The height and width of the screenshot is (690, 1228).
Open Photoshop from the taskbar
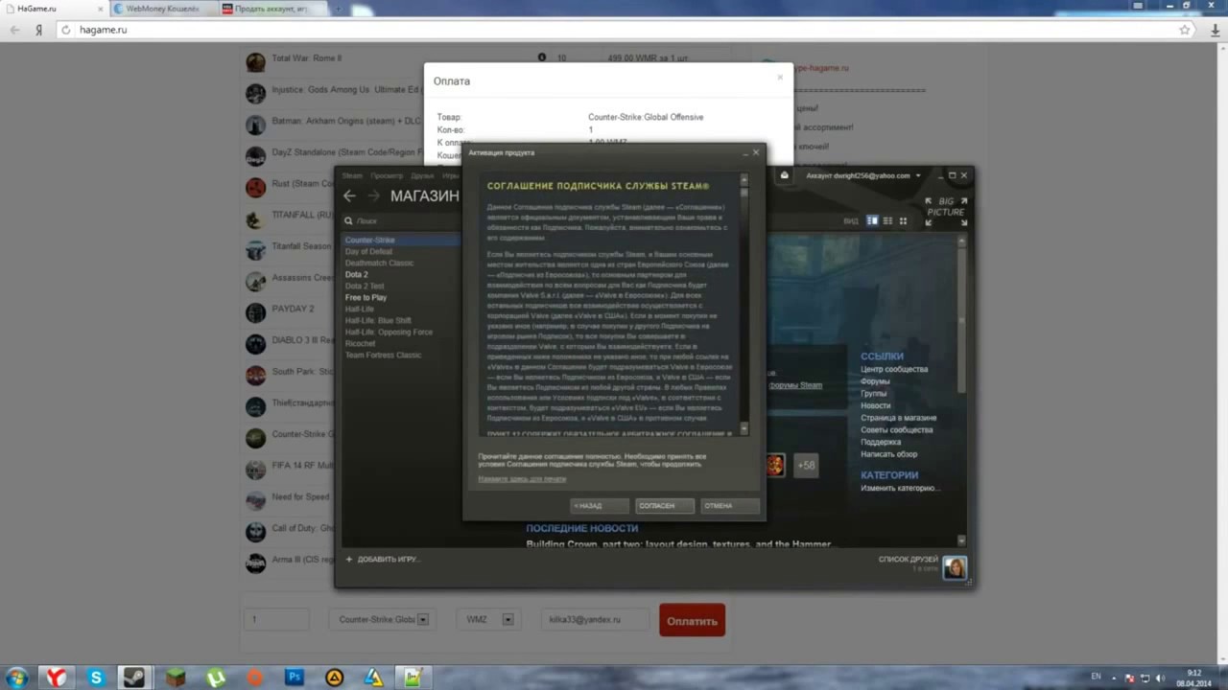[x=295, y=678]
